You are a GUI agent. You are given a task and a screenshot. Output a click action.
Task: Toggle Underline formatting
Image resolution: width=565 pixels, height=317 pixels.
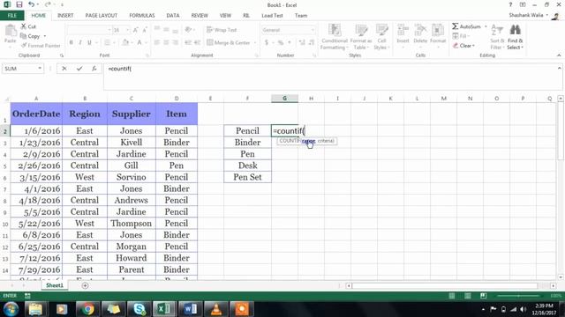tap(89, 42)
